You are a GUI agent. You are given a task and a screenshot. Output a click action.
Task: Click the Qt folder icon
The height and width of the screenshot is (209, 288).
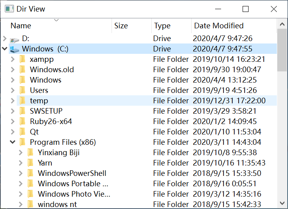coord(22,132)
